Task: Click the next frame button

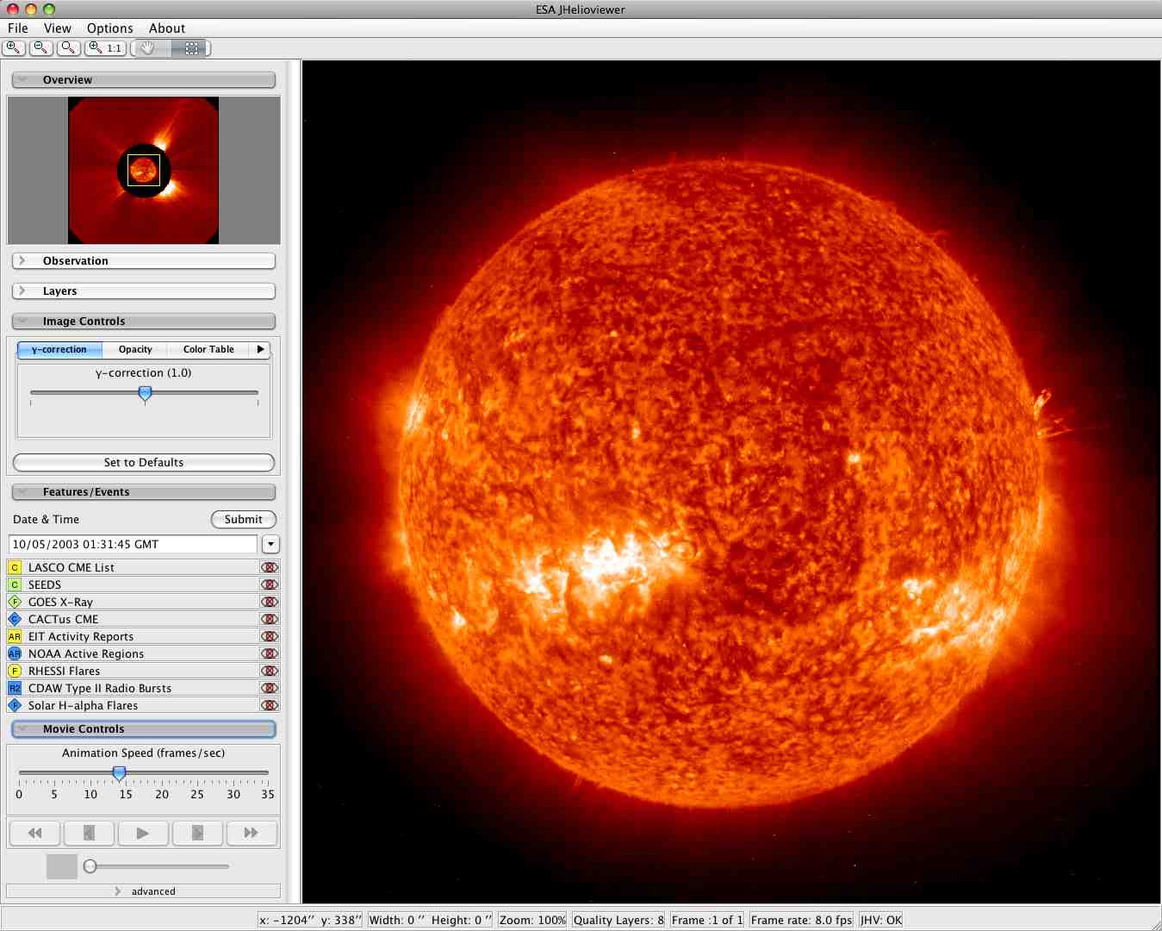Action: click(x=197, y=833)
